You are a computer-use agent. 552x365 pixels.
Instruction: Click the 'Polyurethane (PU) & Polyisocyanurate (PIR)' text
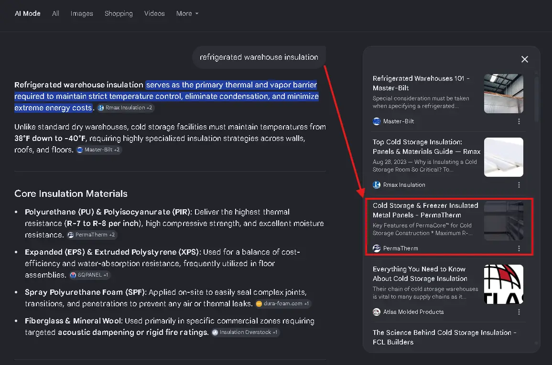click(x=108, y=212)
